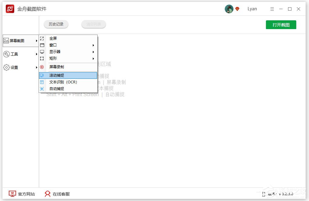Screen dimensions: 309x201
Task: Open the hamburger menu at top right
Action: (x=272, y=9)
